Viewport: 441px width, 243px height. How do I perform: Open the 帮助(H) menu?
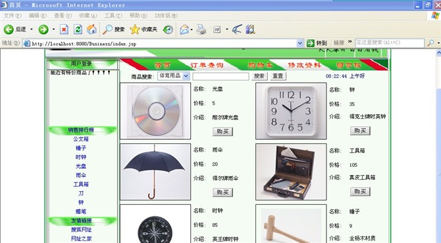pyautogui.click(x=138, y=16)
